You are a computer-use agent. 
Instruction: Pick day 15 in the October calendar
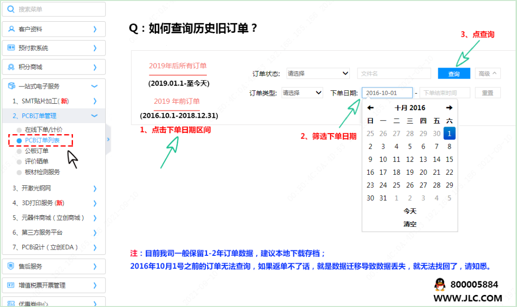click(449, 159)
